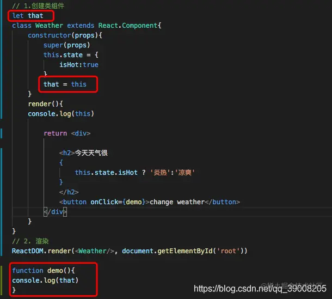Screen dimensions: 332x299
Task: Click 'document.getElementById('root')' argument
Action: (182, 251)
